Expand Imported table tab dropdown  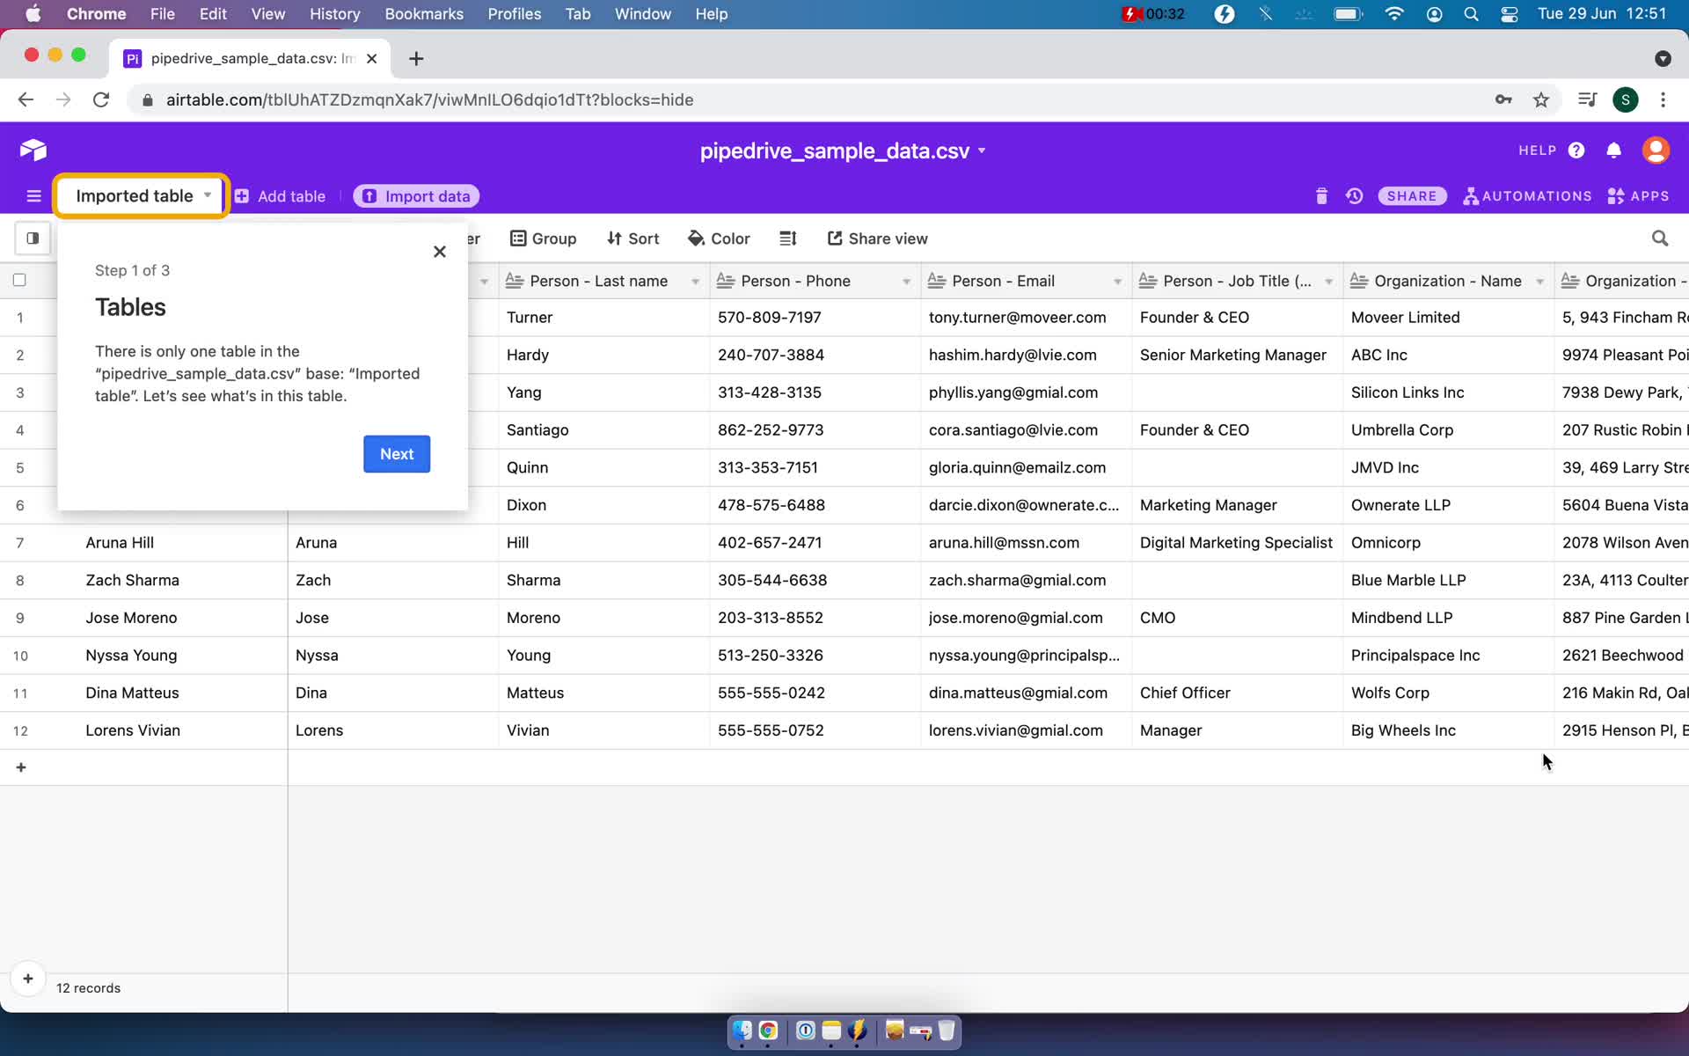tap(208, 195)
